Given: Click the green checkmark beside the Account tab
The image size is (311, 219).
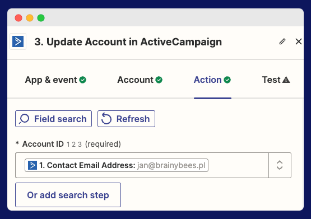Looking at the screenshot, I should click(x=159, y=80).
